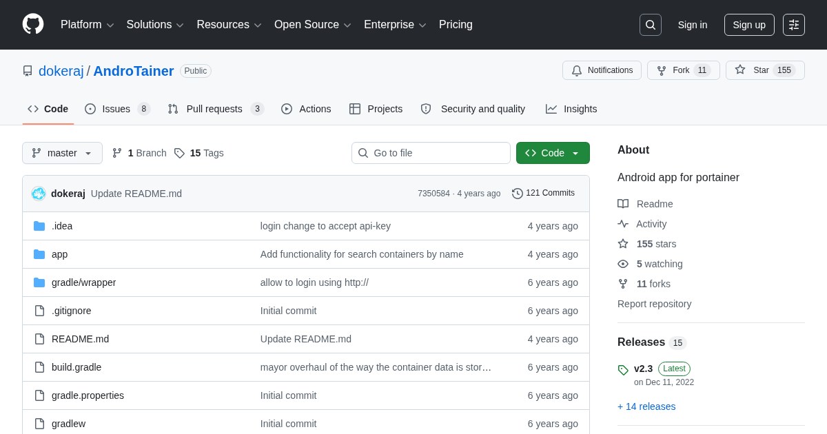The width and height of the screenshot is (827, 434).
Task: Open the .idea folder
Action: pyautogui.click(x=62, y=226)
